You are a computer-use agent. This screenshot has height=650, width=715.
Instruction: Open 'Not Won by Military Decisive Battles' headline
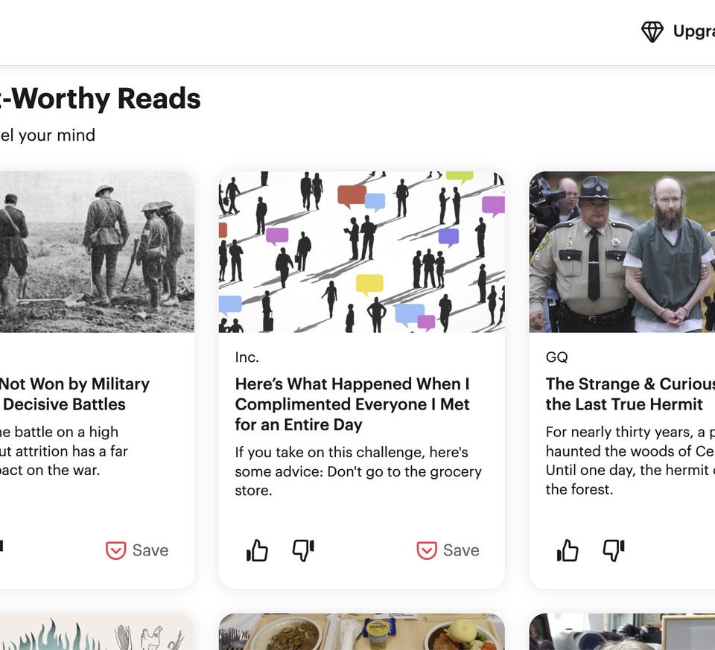tap(74, 395)
